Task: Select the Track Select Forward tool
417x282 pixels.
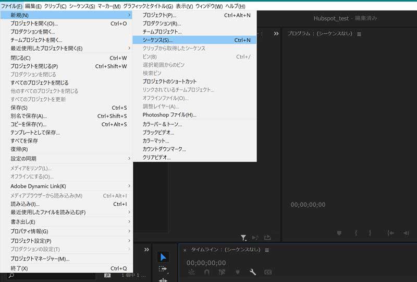Action: (x=163, y=268)
